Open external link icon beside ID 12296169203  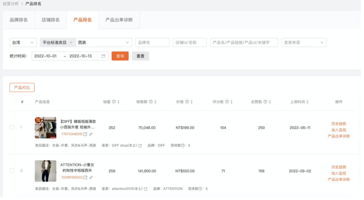85,178
